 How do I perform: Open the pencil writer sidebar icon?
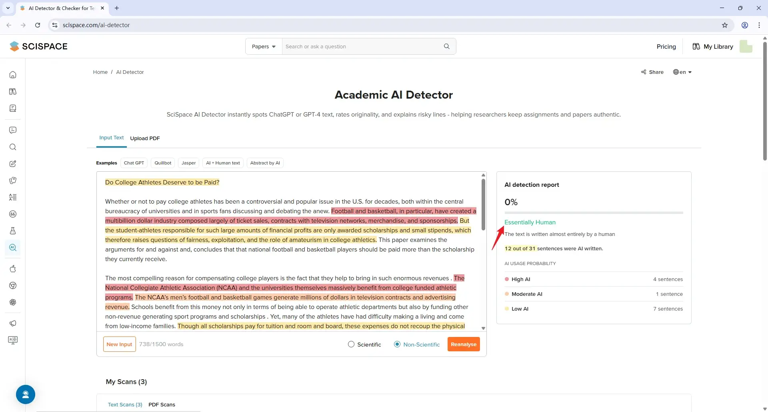(x=13, y=164)
